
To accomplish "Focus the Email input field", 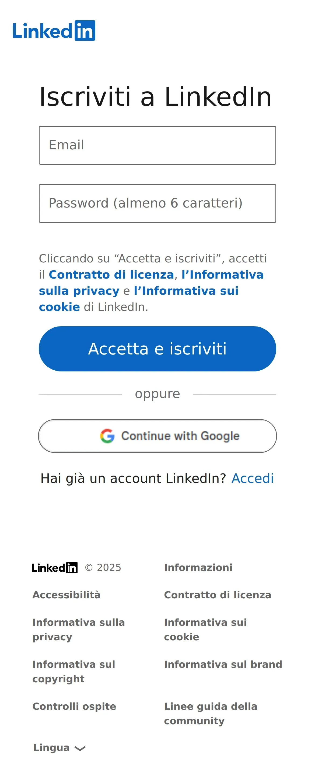I will pyautogui.click(x=157, y=145).
